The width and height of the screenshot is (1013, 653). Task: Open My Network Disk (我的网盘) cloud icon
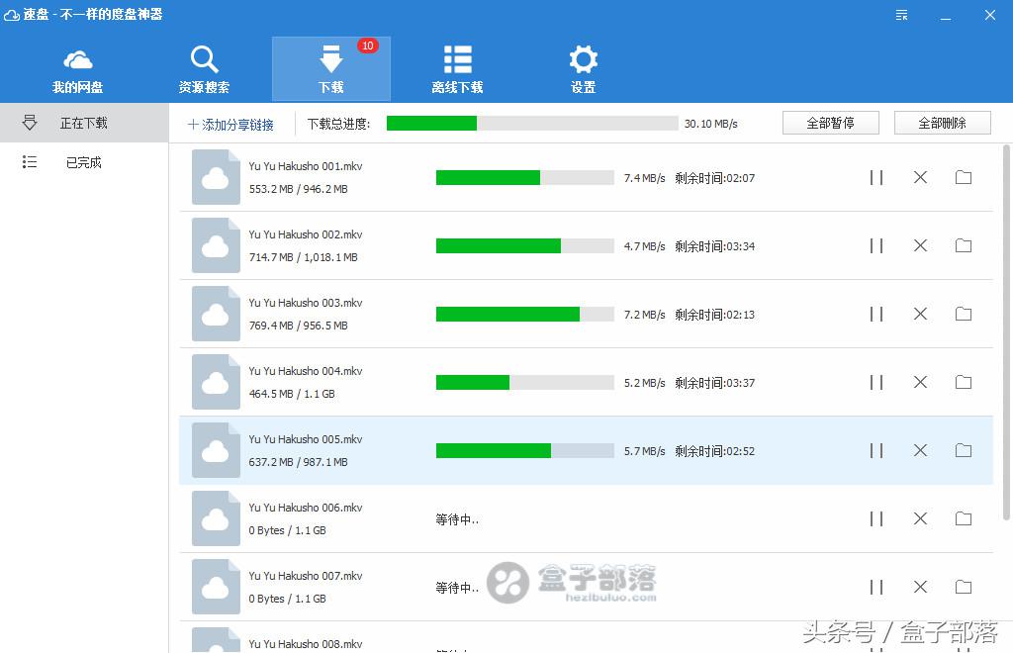77,59
